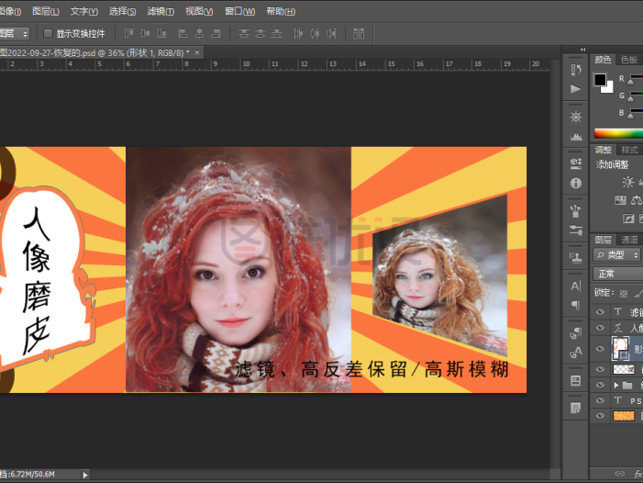Close the psd document tab
Screen dimensions: 643x483
197,52
